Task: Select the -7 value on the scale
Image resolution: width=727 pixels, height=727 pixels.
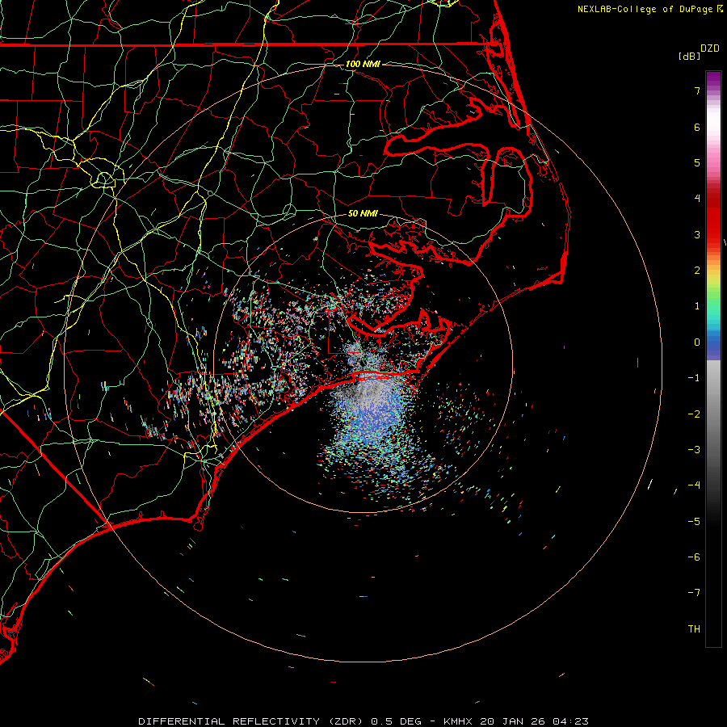Action: (x=694, y=593)
